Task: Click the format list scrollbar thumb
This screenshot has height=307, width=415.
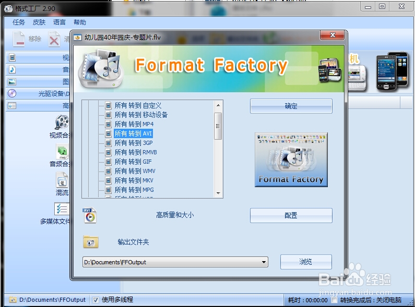Action: point(218,126)
